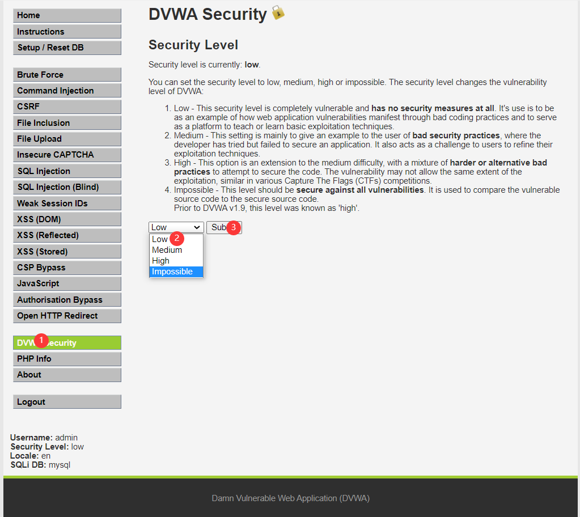The width and height of the screenshot is (580, 517).
Task: Click the 'secure against all vulnerabilities' bold text
Action: 360,190
